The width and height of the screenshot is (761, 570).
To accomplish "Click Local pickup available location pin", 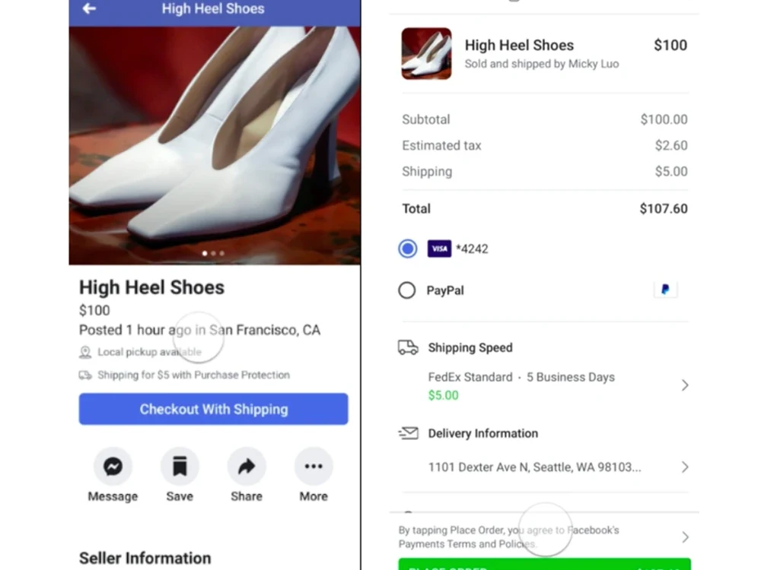I will point(85,352).
